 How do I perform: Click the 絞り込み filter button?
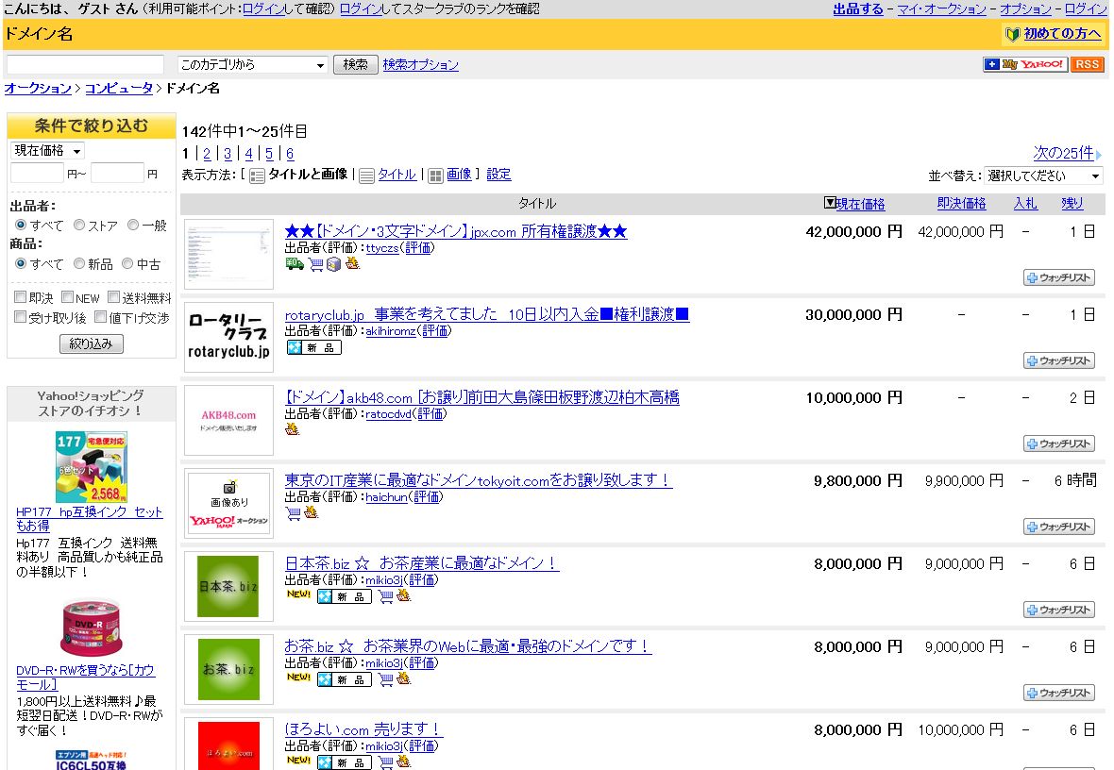91,343
